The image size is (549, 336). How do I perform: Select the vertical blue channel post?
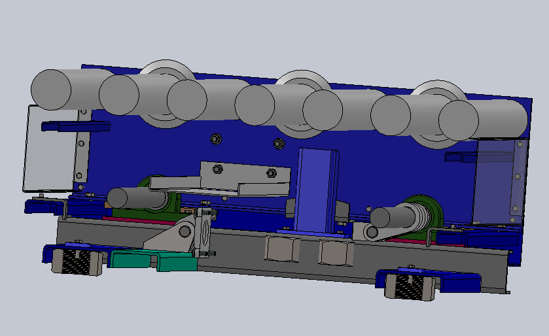[317, 190]
